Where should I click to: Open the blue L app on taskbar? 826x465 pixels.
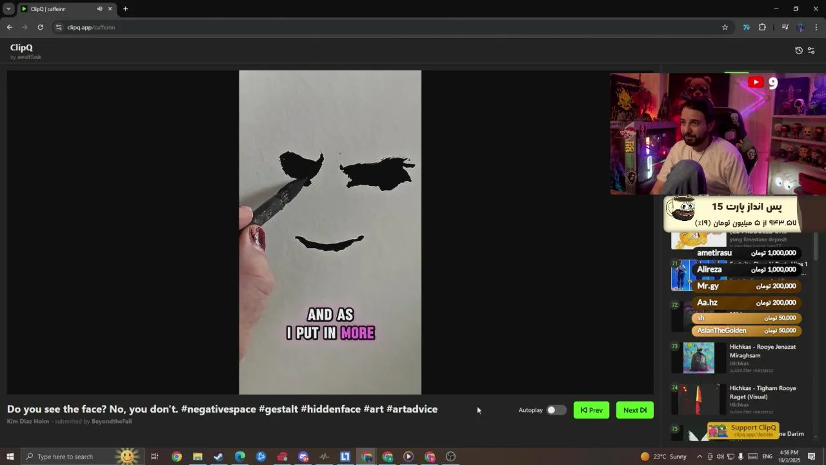point(345,457)
